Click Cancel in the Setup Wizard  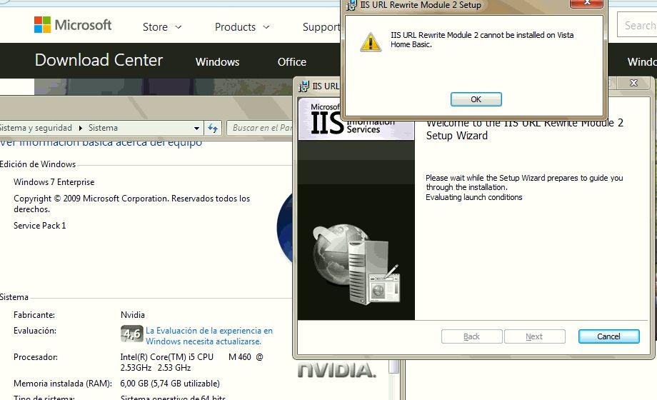(609, 336)
